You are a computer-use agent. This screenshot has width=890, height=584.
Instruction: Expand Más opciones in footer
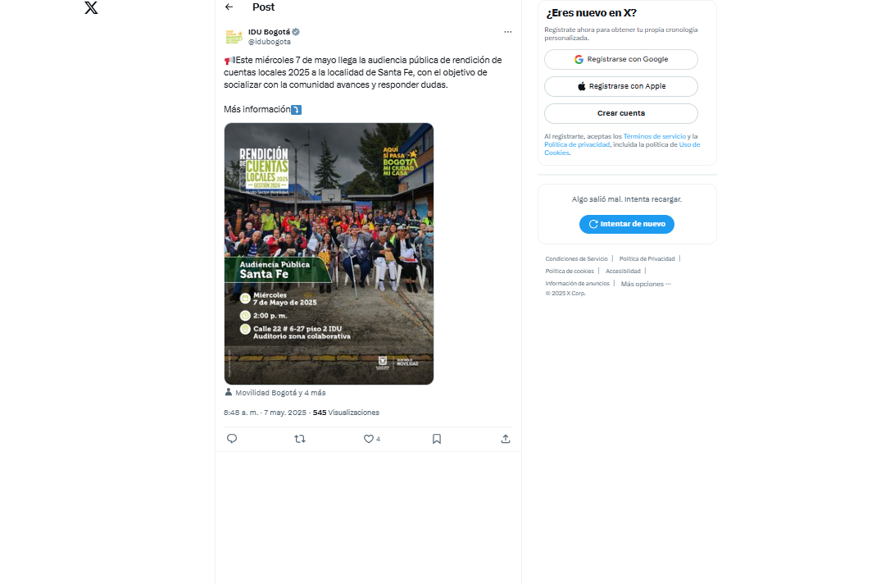pyautogui.click(x=645, y=284)
